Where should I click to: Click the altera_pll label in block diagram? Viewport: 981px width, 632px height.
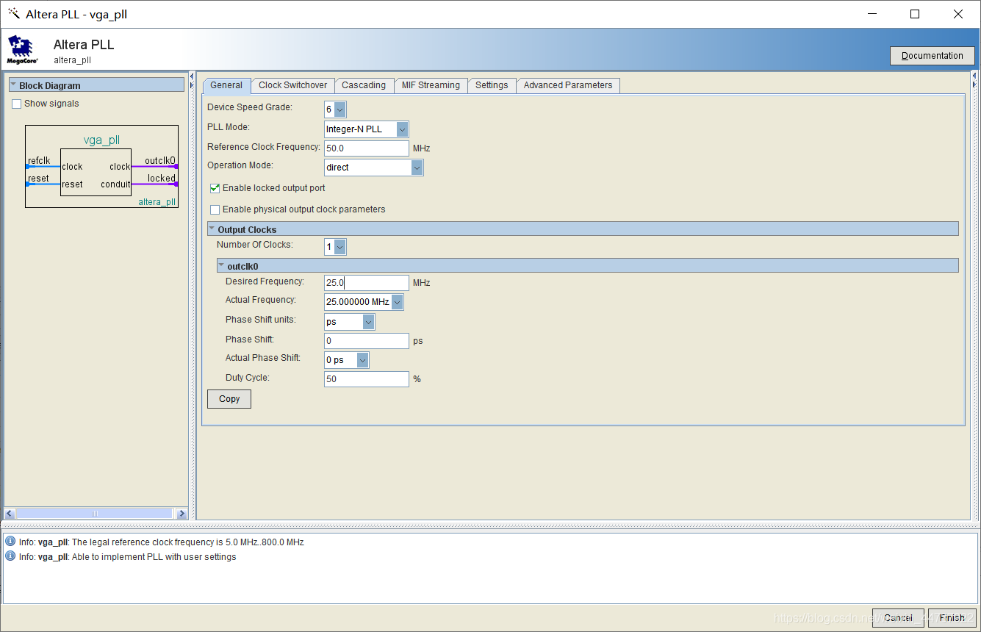coord(157,202)
